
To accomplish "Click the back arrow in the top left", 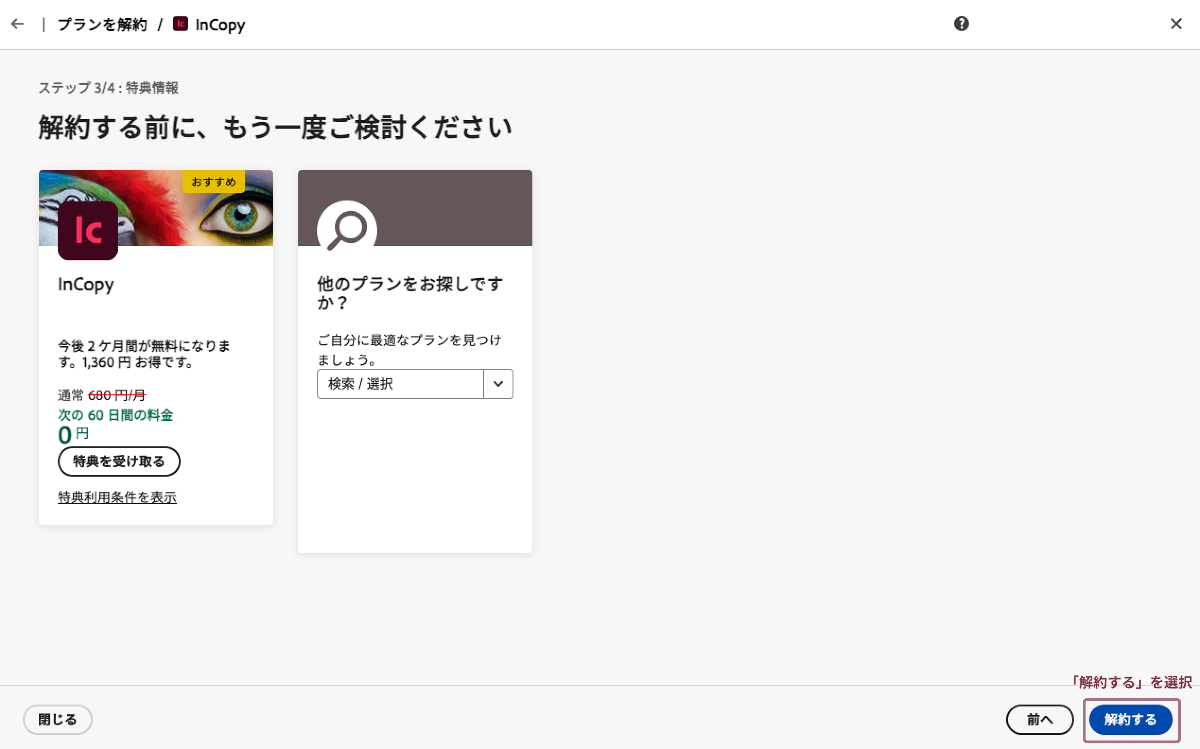I will coord(18,24).
